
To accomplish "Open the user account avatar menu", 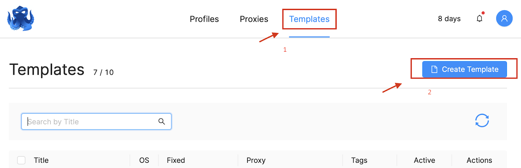I will (504, 19).
